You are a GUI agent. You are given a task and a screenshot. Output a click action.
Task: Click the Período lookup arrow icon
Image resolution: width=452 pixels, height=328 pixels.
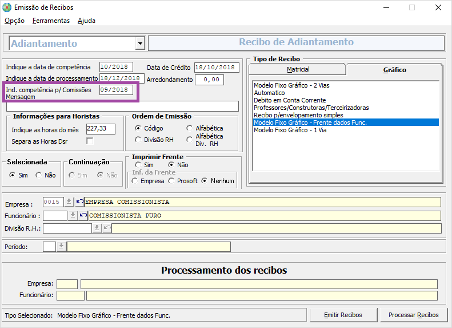point(61,247)
